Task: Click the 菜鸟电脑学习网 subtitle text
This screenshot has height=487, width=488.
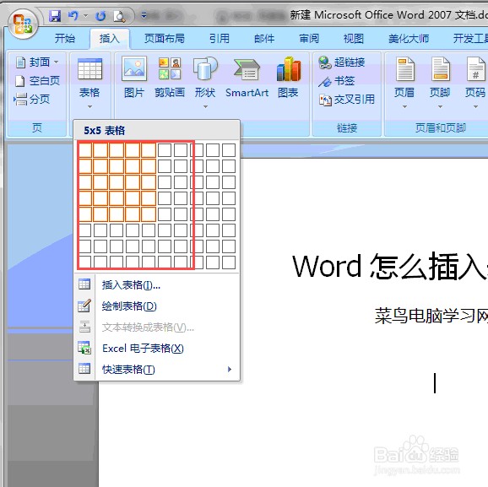Action: 431,316
